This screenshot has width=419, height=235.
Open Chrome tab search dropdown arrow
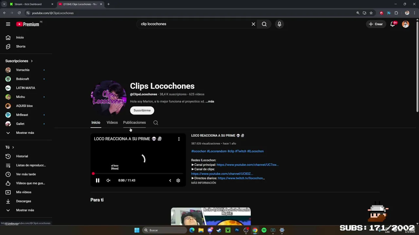coord(4,4)
